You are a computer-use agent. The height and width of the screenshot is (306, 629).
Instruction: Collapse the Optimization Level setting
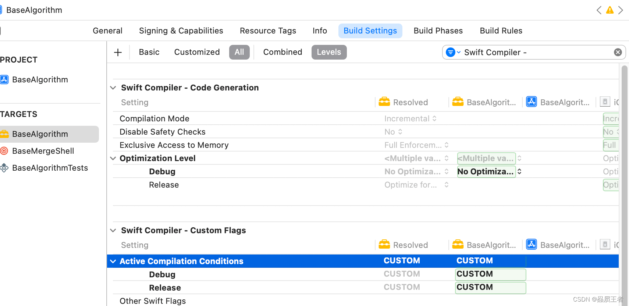tap(113, 158)
